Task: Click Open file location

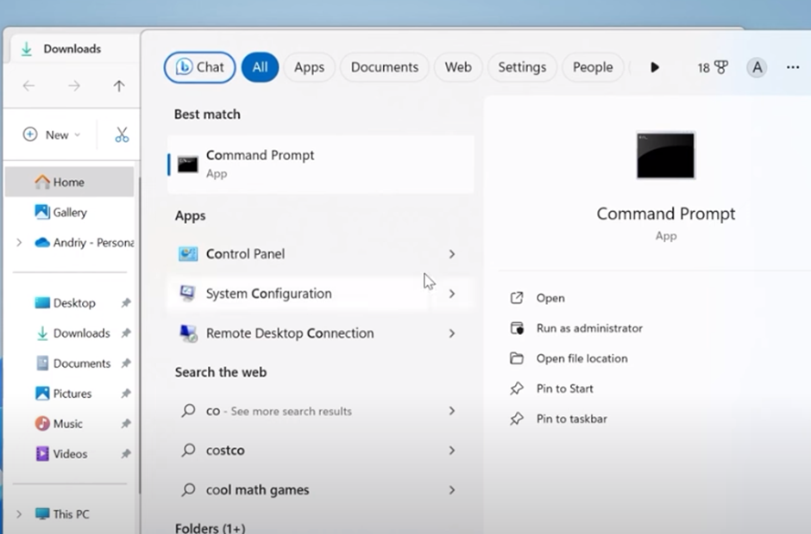Action: [x=582, y=358]
